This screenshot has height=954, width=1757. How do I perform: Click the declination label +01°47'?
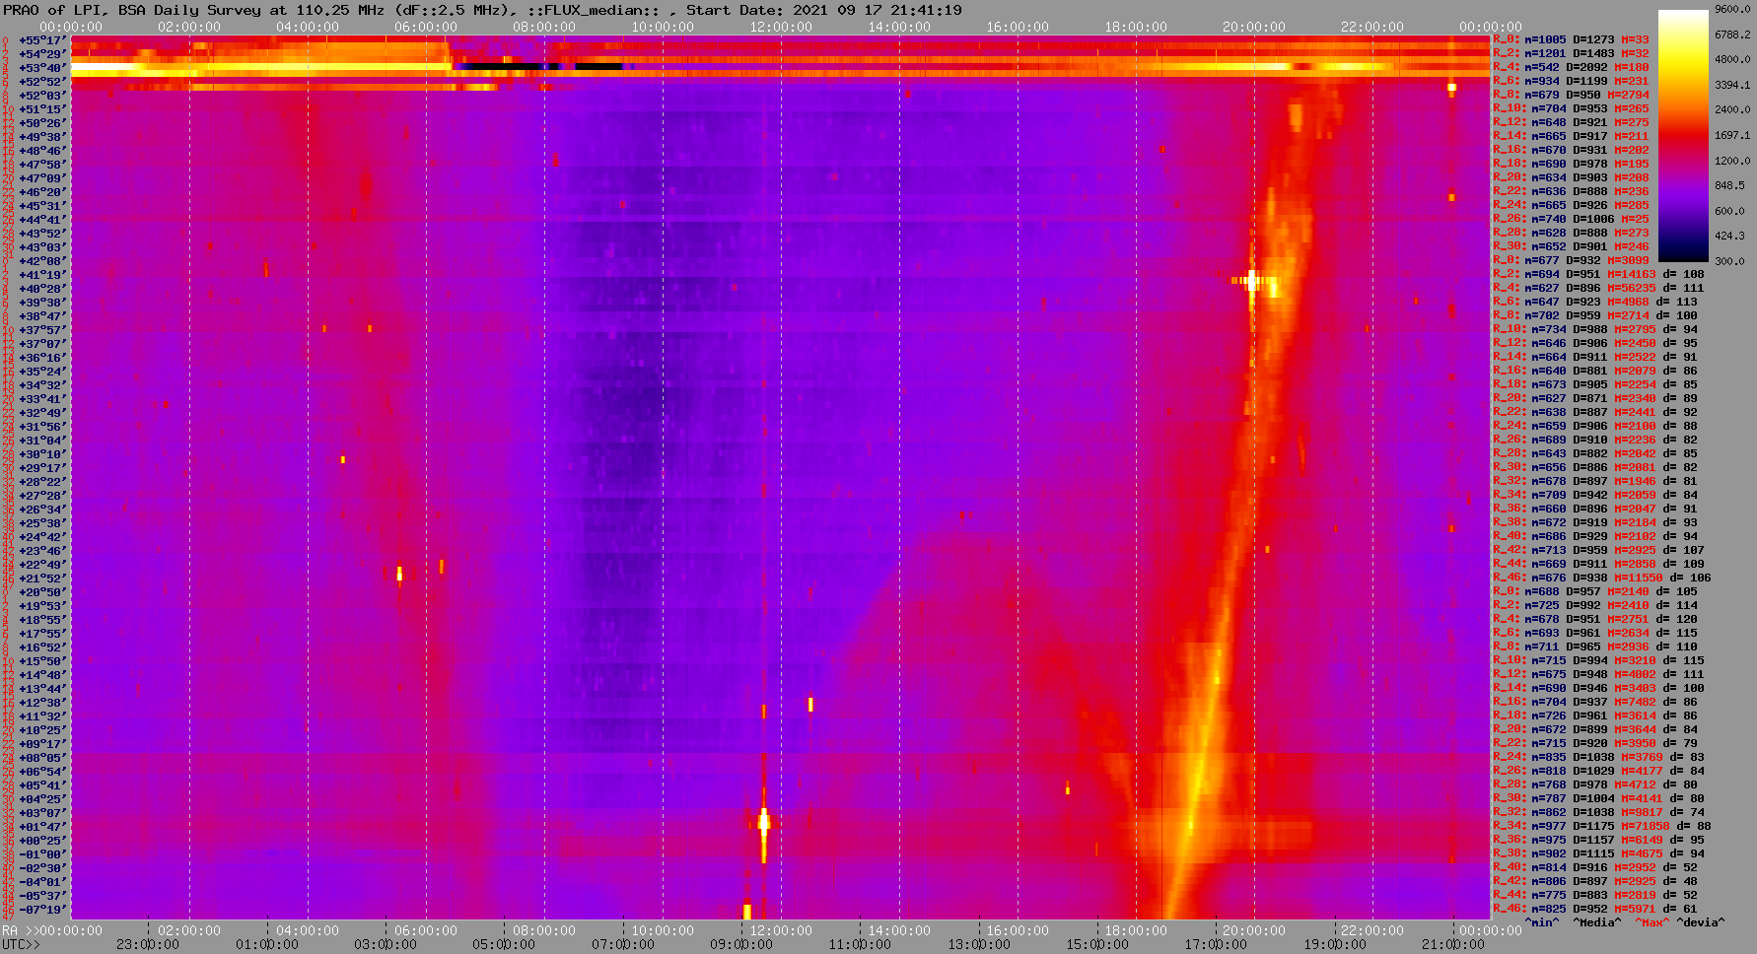(42, 827)
